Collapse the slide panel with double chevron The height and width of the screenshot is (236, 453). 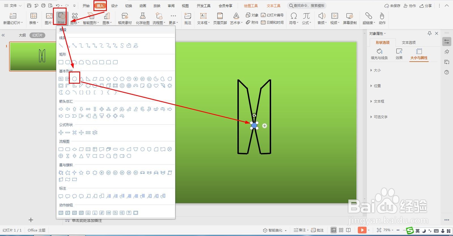click(x=3, y=35)
